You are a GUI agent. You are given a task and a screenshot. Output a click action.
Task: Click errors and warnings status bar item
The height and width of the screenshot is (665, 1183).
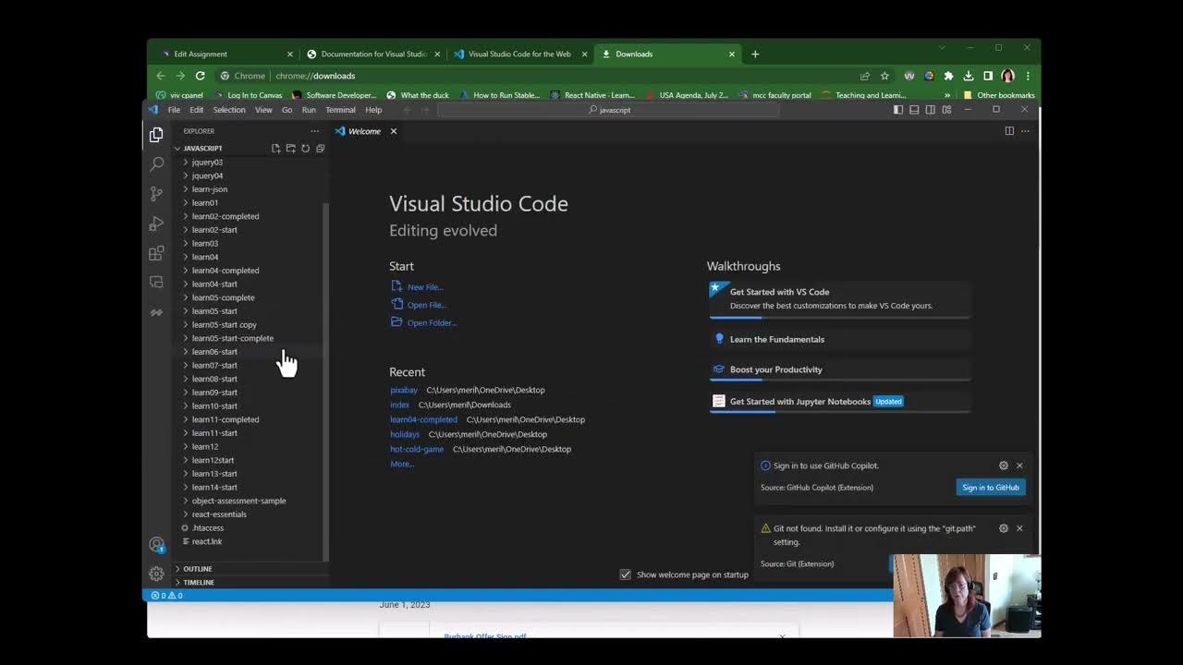tap(166, 596)
